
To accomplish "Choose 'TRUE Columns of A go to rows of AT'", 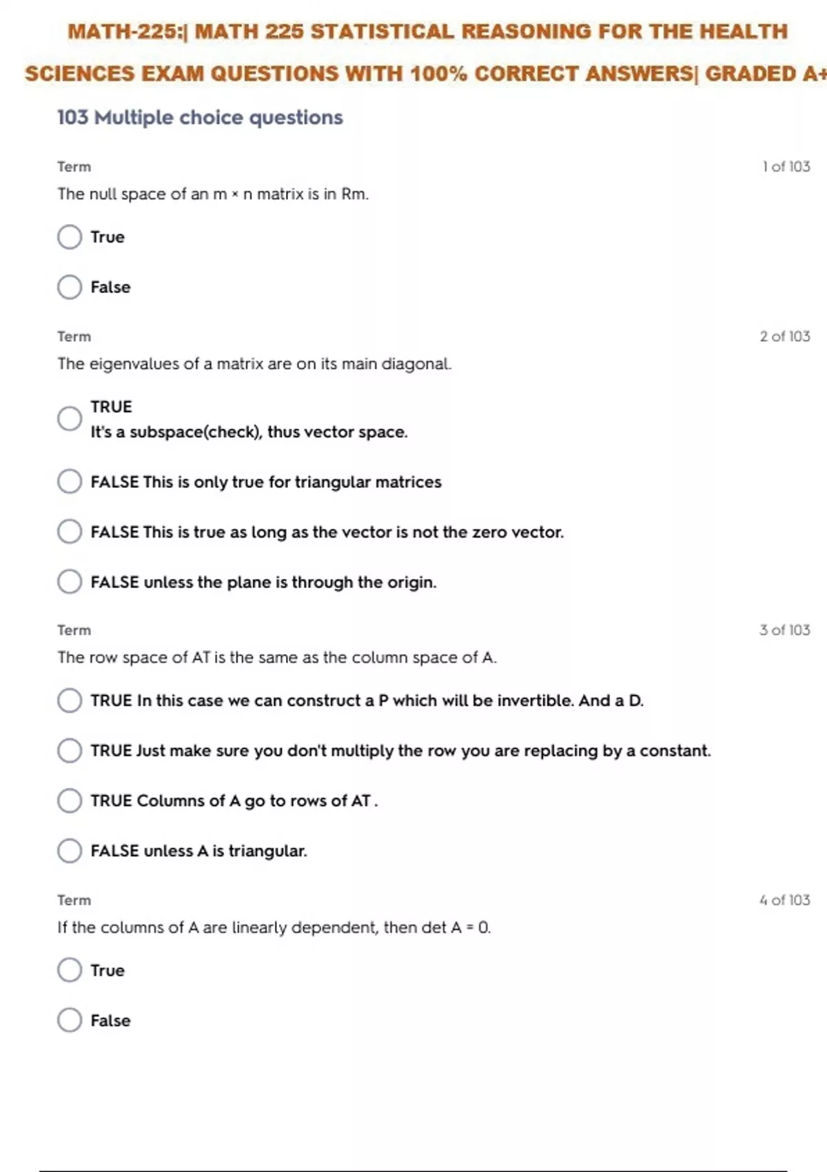I will tap(70, 800).
